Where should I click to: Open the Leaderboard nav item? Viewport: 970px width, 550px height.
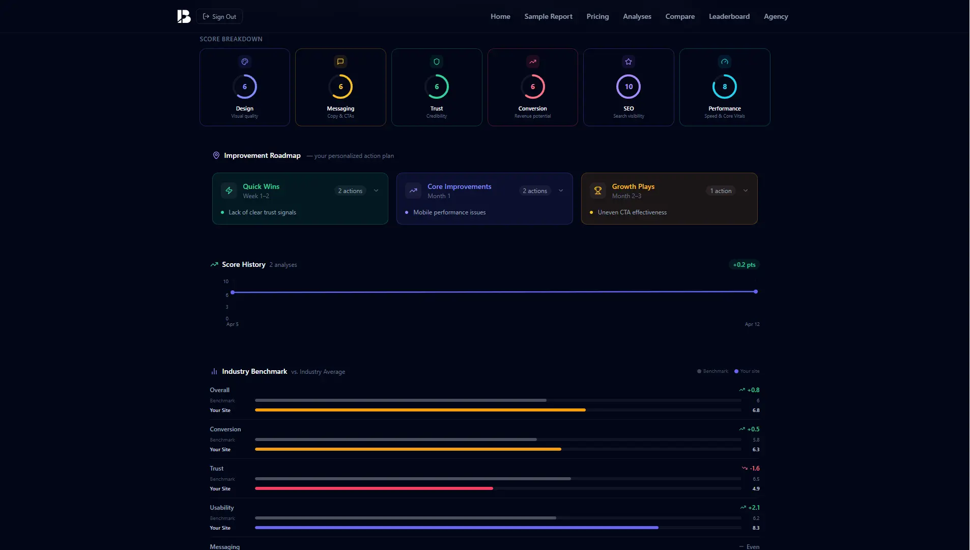(x=729, y=16)
